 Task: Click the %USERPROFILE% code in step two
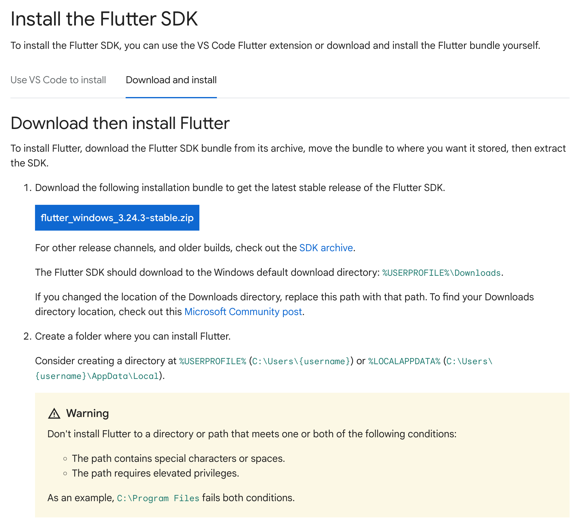213,361
